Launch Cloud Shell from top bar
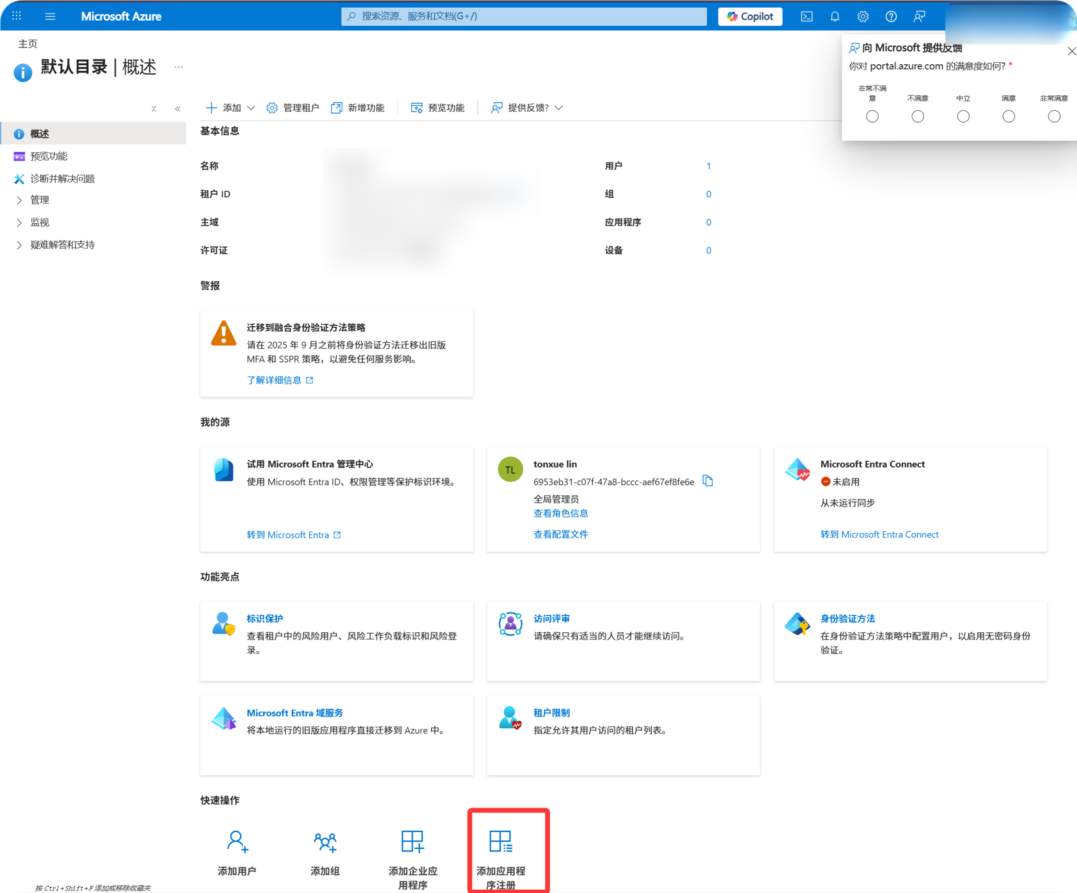The height and width of the screenshot is (893, 1077). [x=807, y=16]
